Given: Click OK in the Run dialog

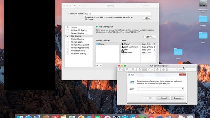Looking at the screenshot, I should tap(150, 98).
